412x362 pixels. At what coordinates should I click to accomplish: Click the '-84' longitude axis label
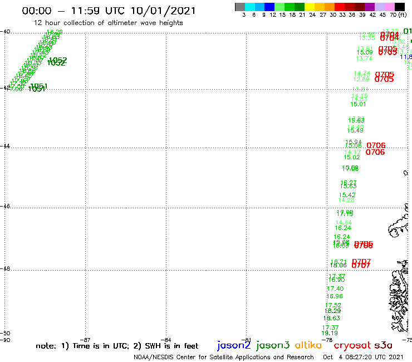pyautogui.click(x=166, y=340)
